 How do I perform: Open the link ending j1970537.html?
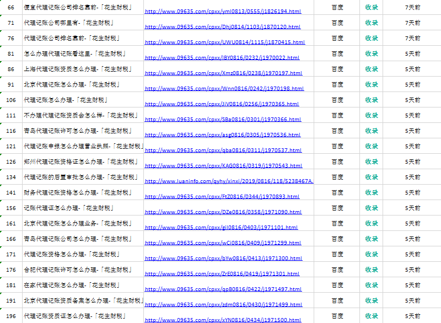[223, 150]
